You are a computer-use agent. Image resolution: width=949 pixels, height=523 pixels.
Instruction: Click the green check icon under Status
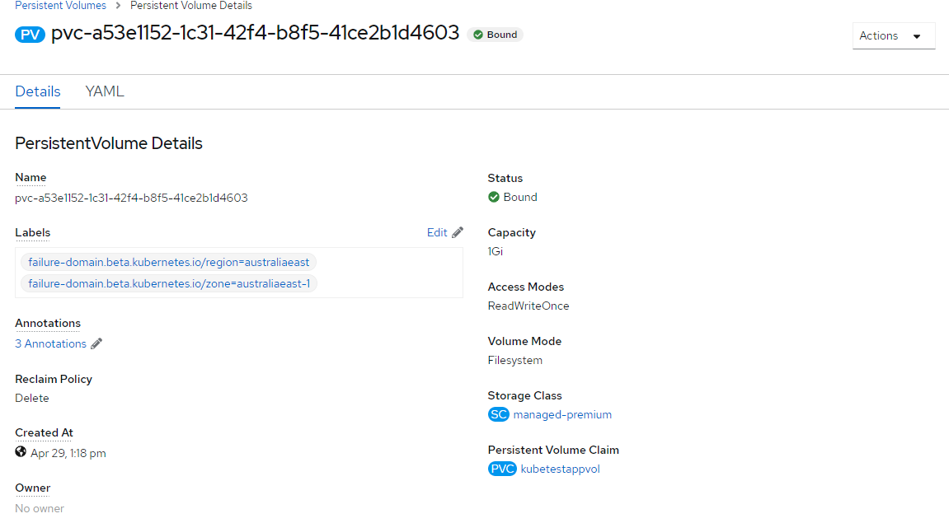(x=494, y=197)
